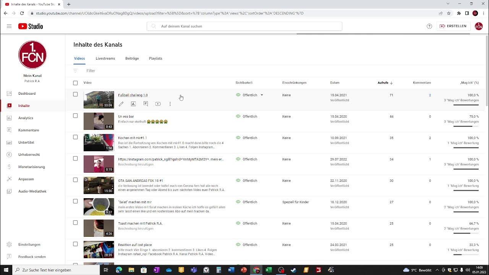
Task: Switch to the Beiträge tab
Action: click(132, 58)
